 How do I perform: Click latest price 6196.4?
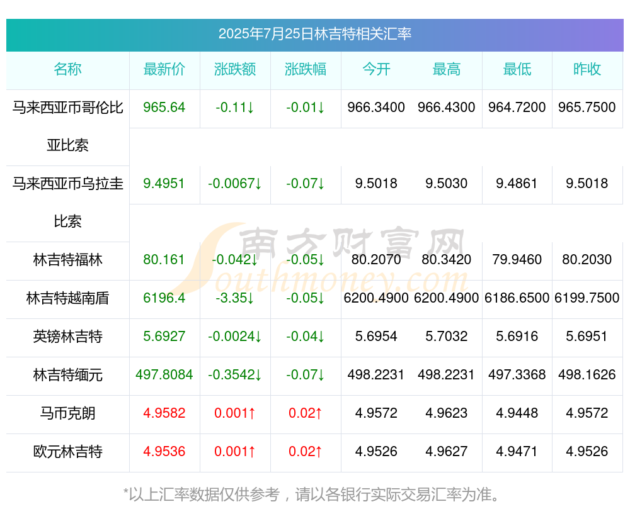tap(164, 298)
